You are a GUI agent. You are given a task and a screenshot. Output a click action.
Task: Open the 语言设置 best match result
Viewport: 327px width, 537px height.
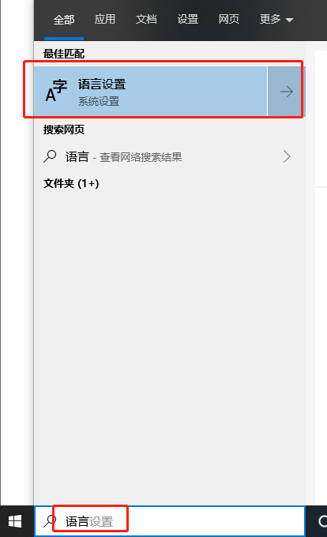coord(150,92)
